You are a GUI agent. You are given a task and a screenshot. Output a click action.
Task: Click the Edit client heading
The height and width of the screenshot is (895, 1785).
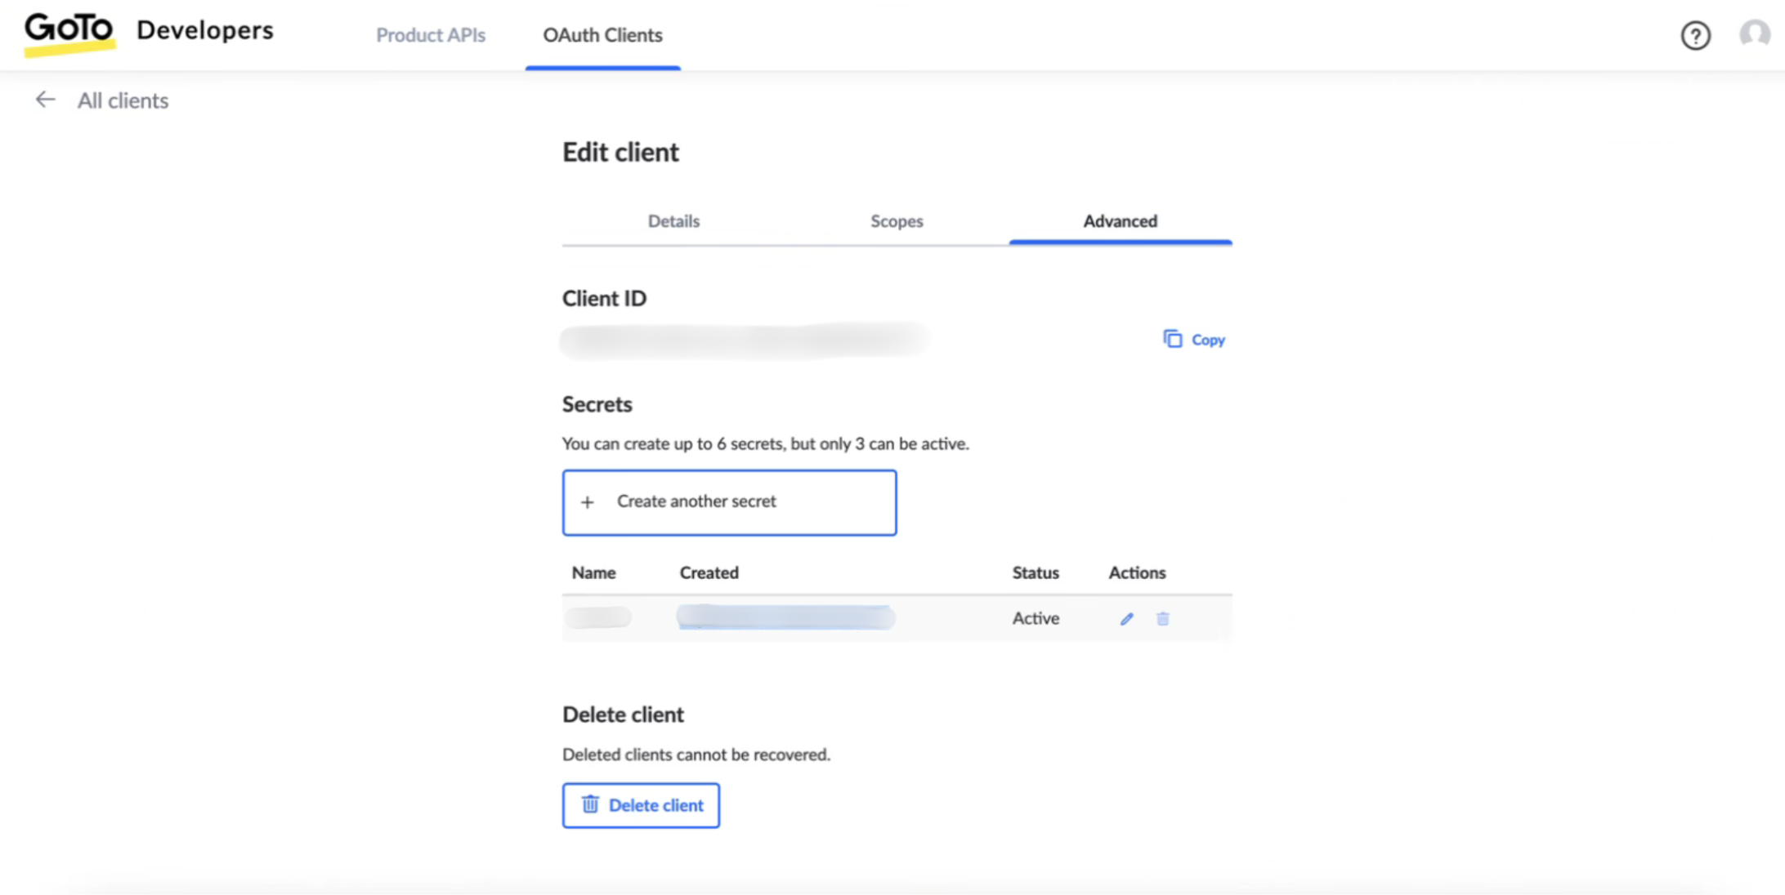(x=620, y=153)
